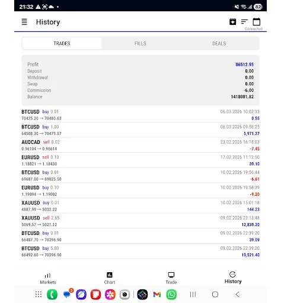Switch to the FILLS tab
This screenshot has height=303, width=281.
pos(140,43)
